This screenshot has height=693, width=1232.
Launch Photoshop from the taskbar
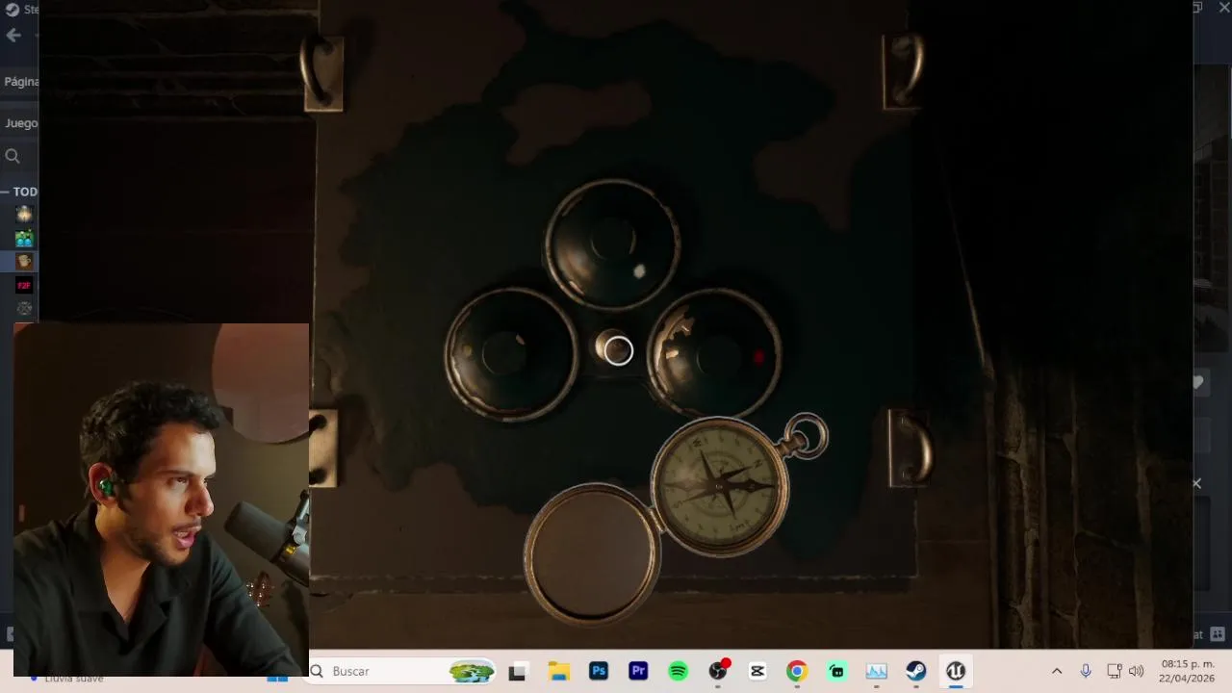coord(599,671)
